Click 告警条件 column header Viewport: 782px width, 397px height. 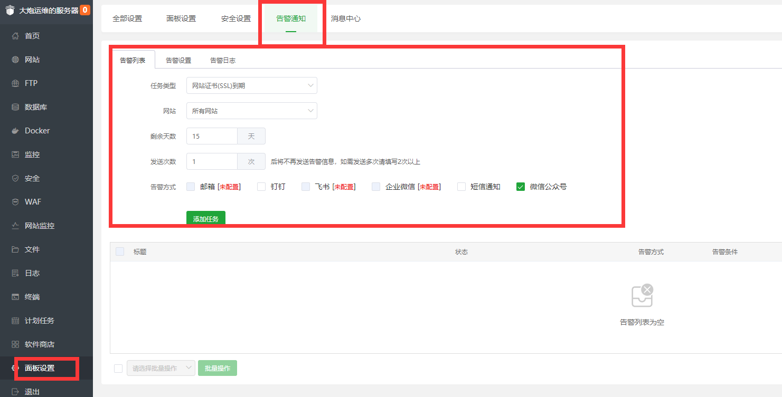click(725, 252)
